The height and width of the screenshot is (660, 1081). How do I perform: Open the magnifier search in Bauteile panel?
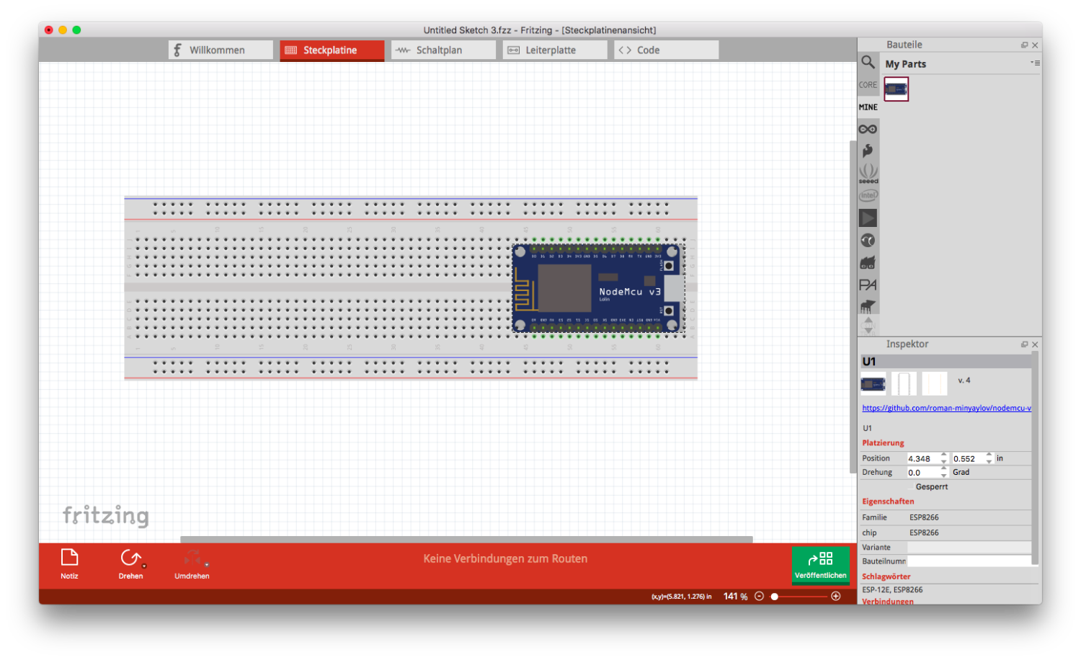[868, 63]
